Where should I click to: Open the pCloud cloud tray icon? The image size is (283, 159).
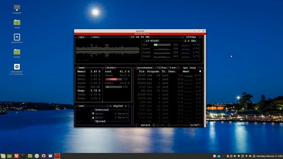click(219, 156)
